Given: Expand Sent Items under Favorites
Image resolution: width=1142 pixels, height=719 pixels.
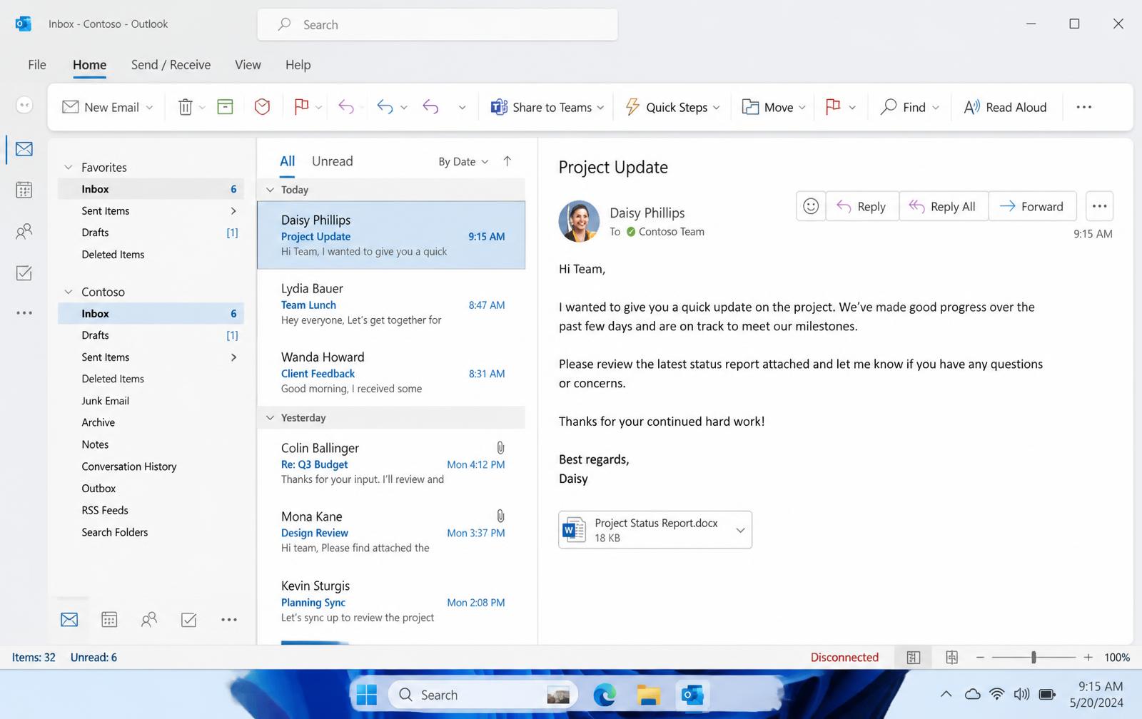Looking at the screenshot, I should point(233,211).
